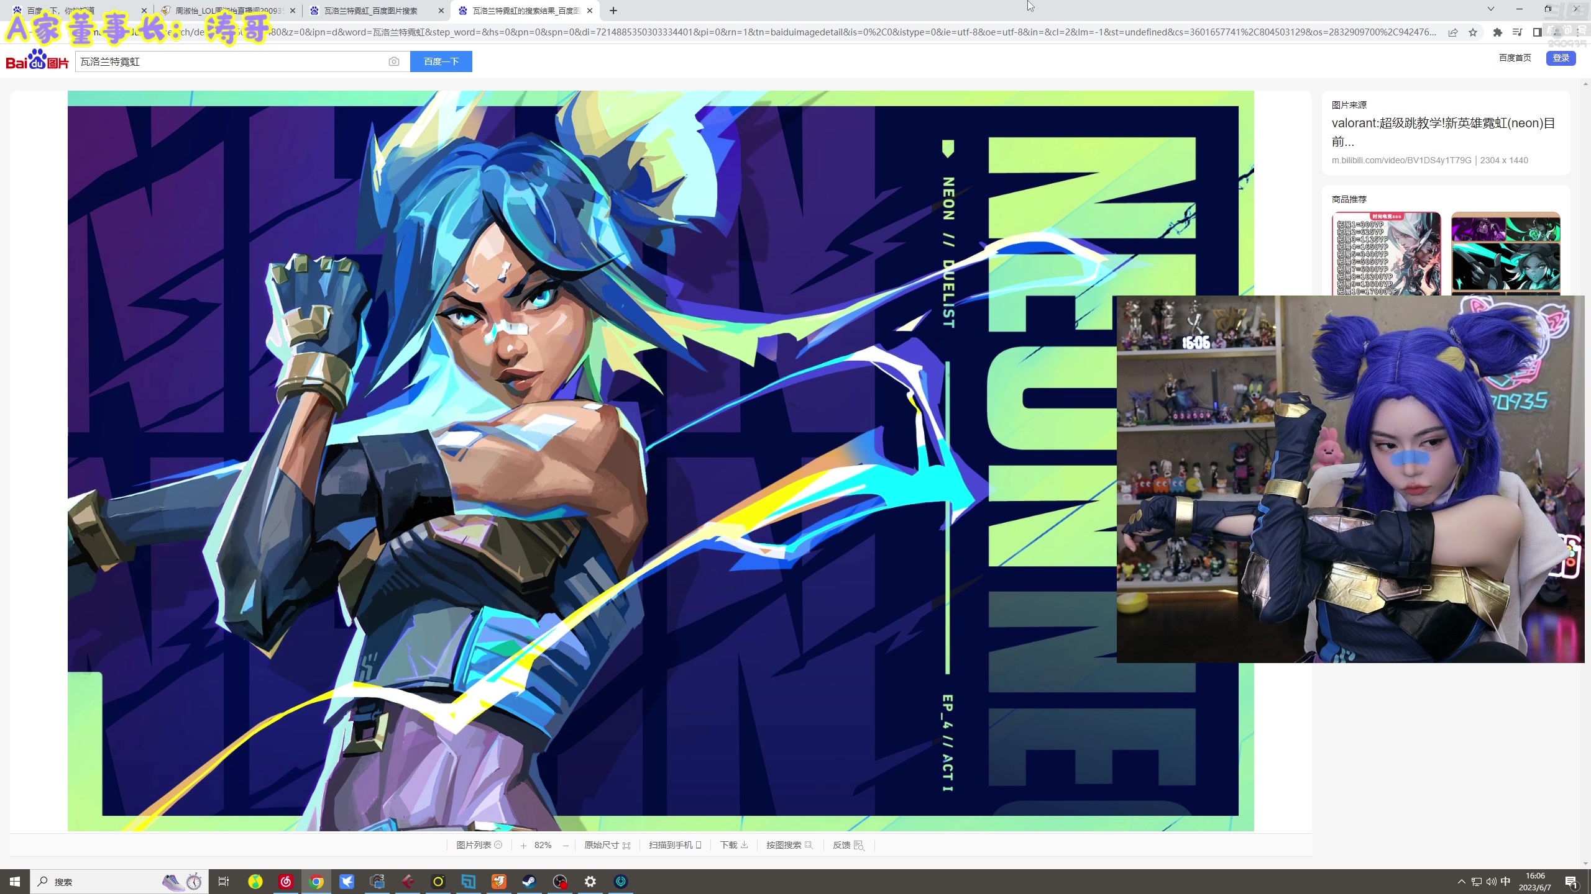Open the second recommended product thumbnail

click(x=1505, y=254)
